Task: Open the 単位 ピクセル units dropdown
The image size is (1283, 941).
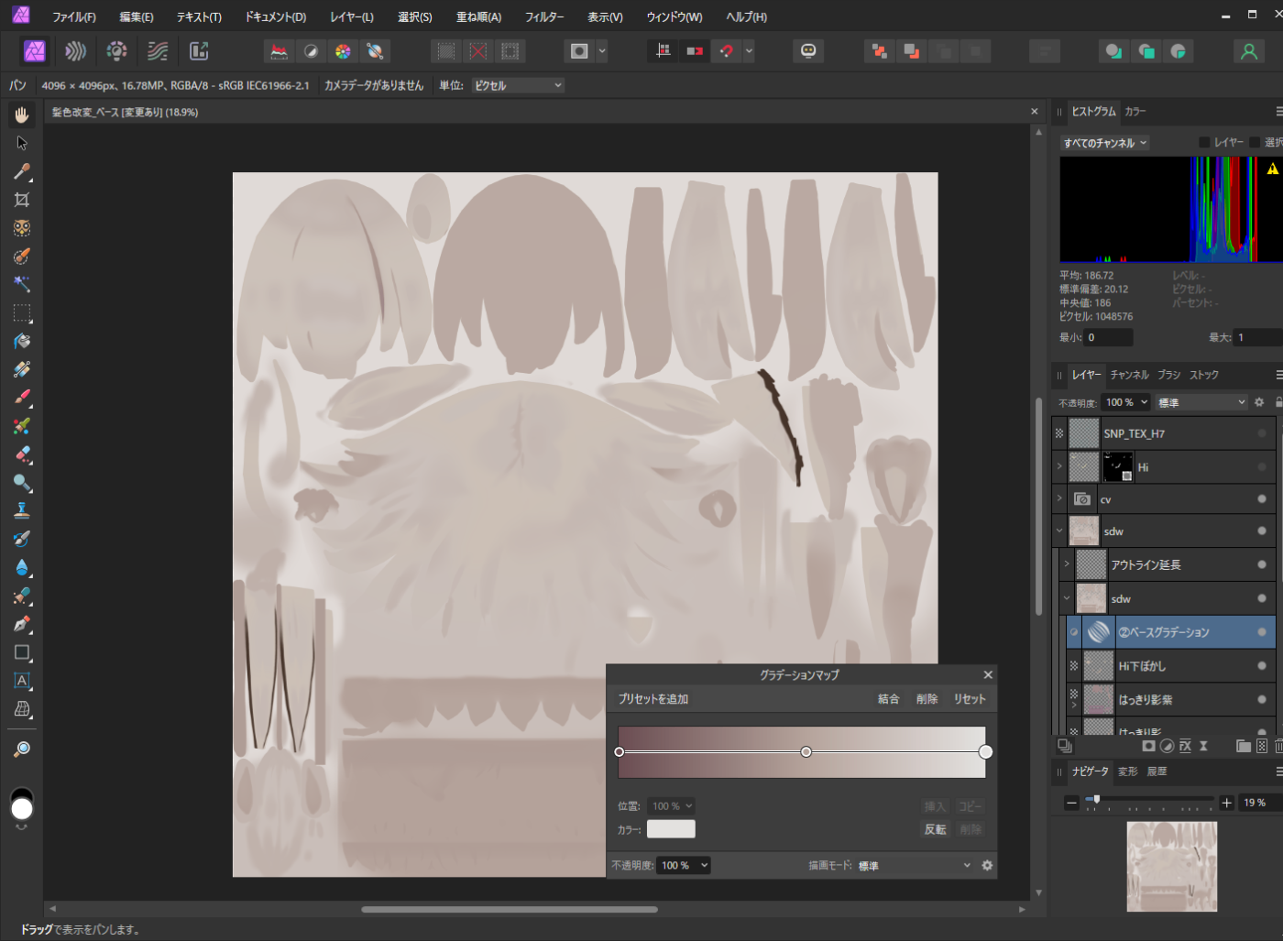Action: 518,85
